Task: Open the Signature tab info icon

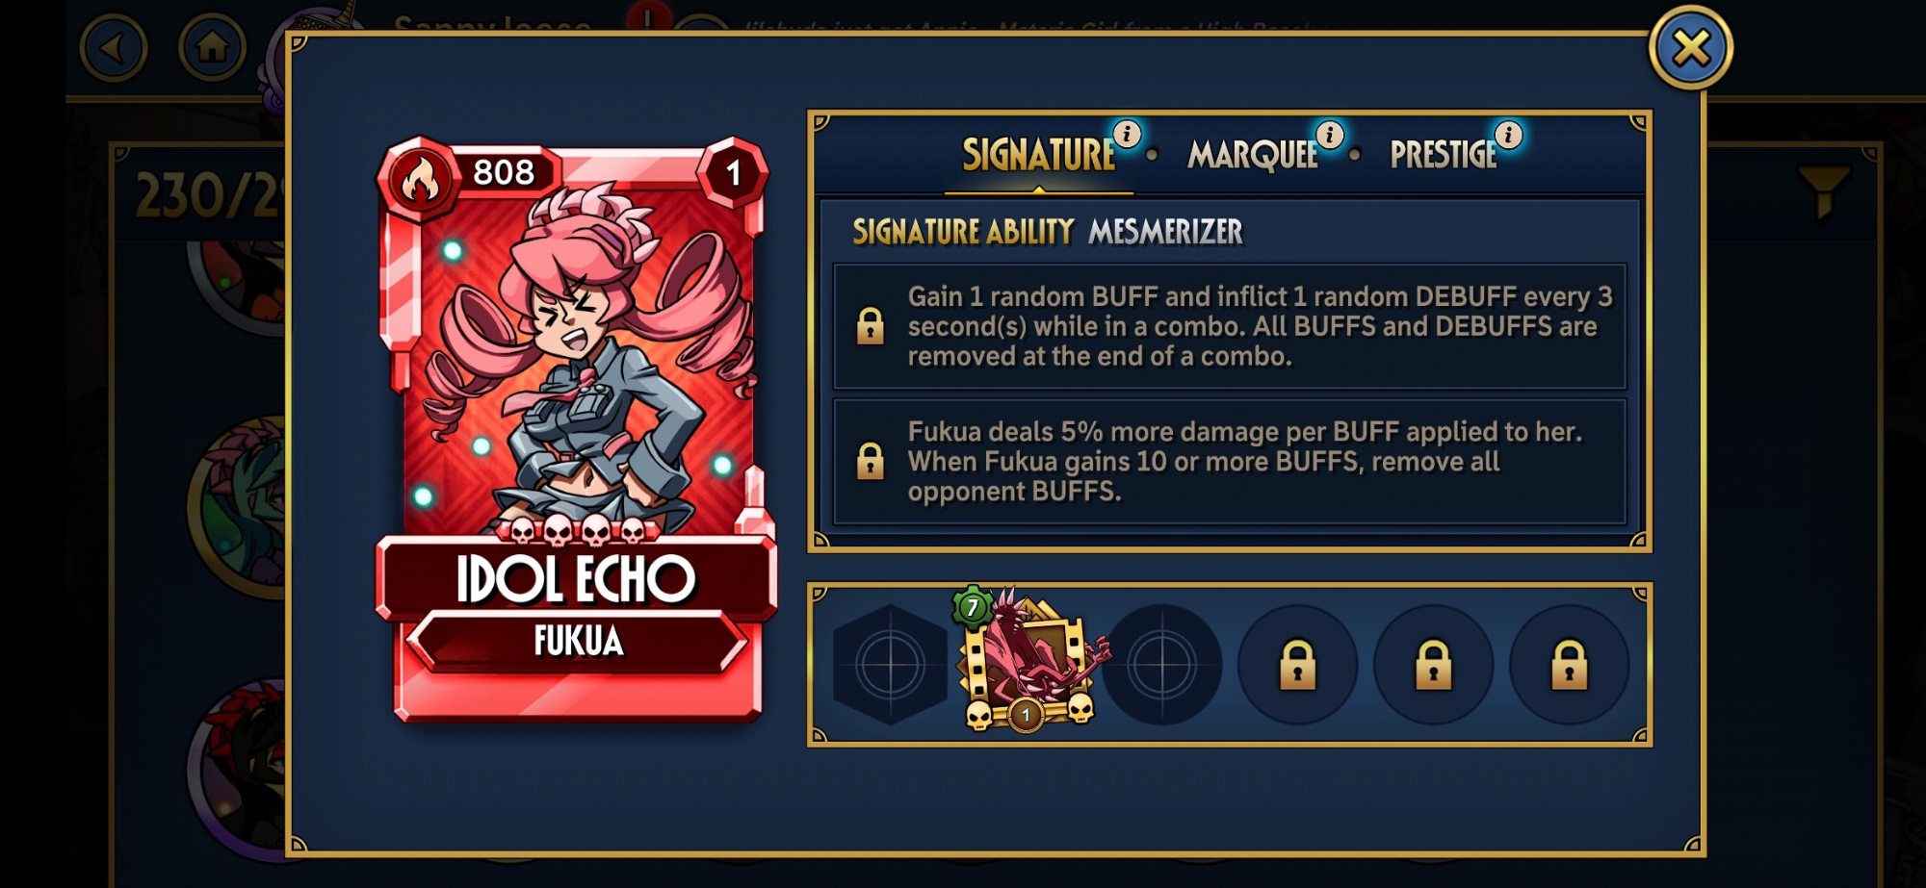Action: click(x=1127, y=134)
